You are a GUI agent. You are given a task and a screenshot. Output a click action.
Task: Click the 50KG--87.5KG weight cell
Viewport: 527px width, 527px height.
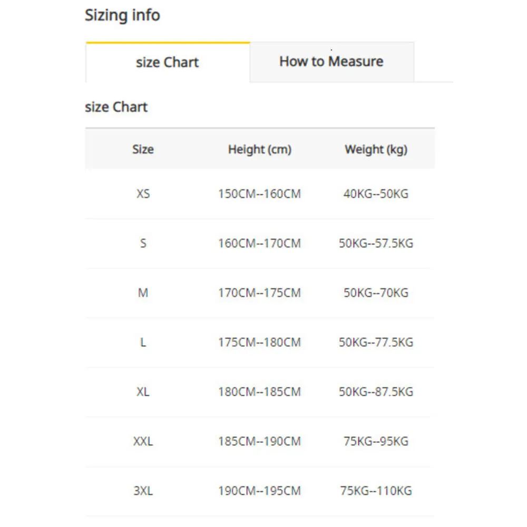376,392
